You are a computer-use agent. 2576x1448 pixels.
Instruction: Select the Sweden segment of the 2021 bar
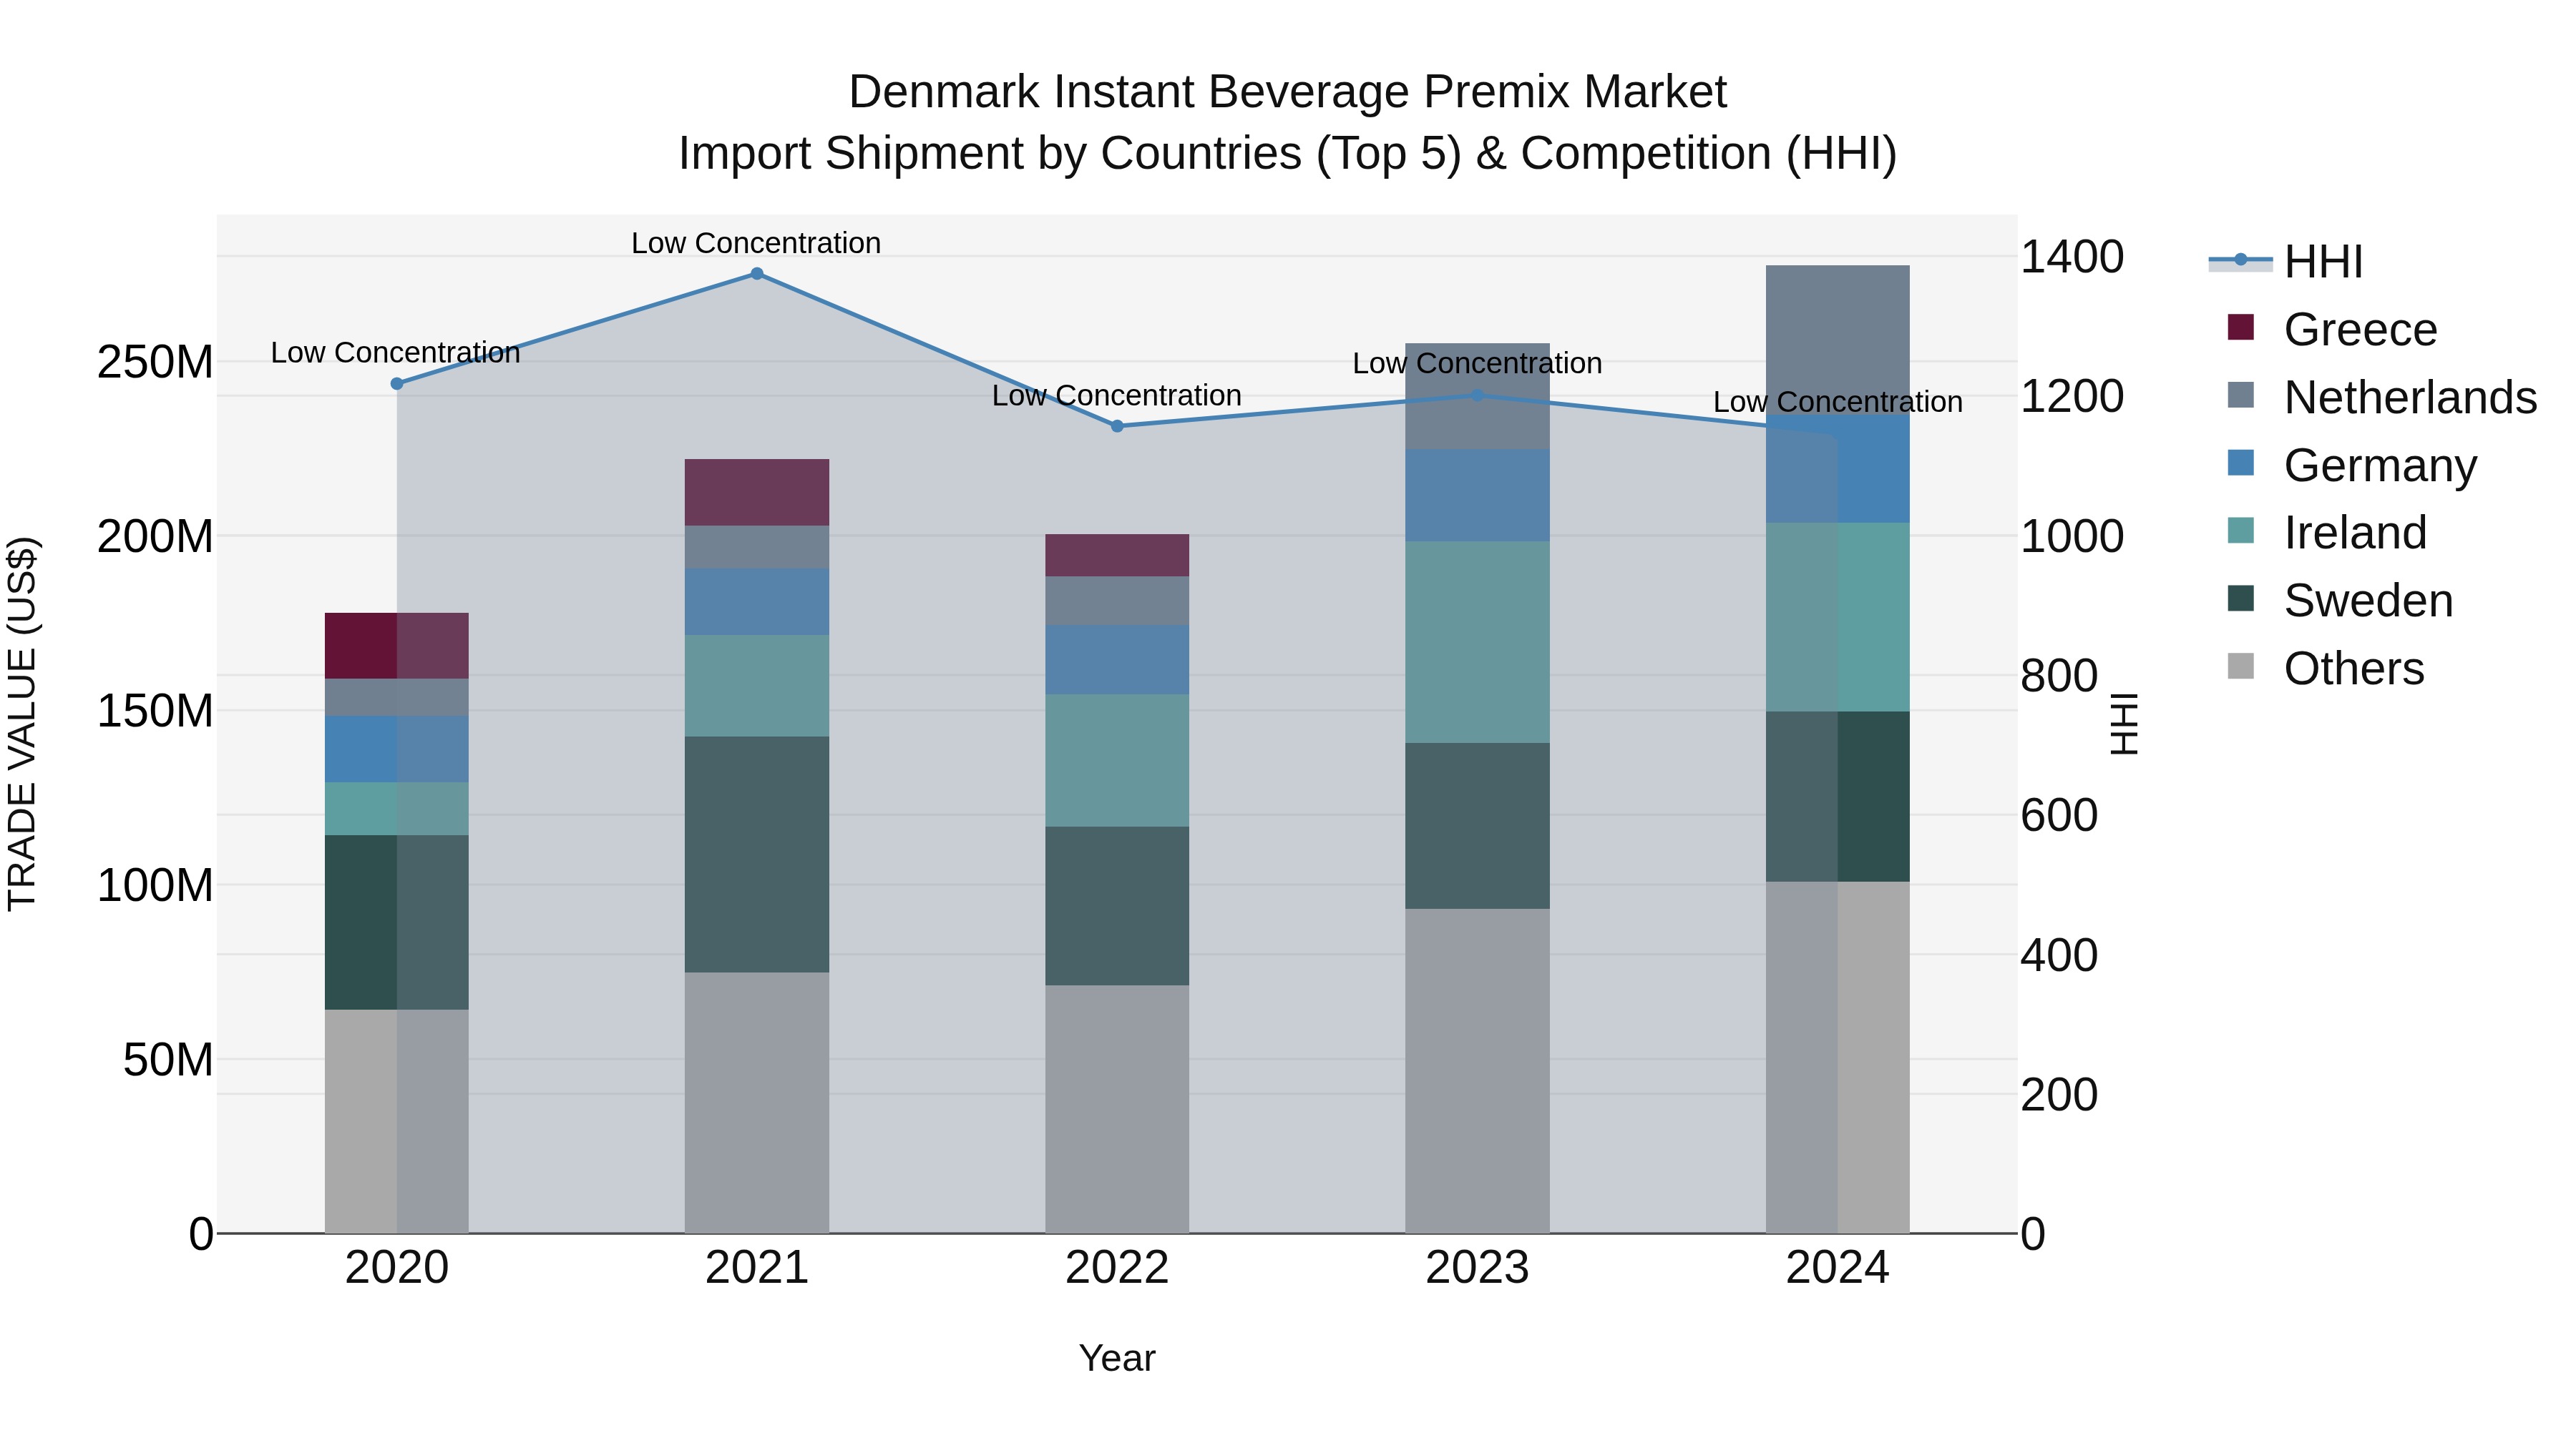click(757, 854)
